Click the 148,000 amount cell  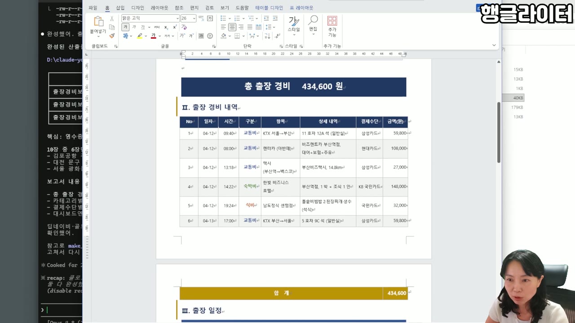tap(395, 187)
